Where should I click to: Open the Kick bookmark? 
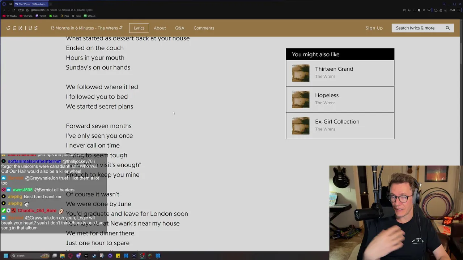click(x=54, y=16)
